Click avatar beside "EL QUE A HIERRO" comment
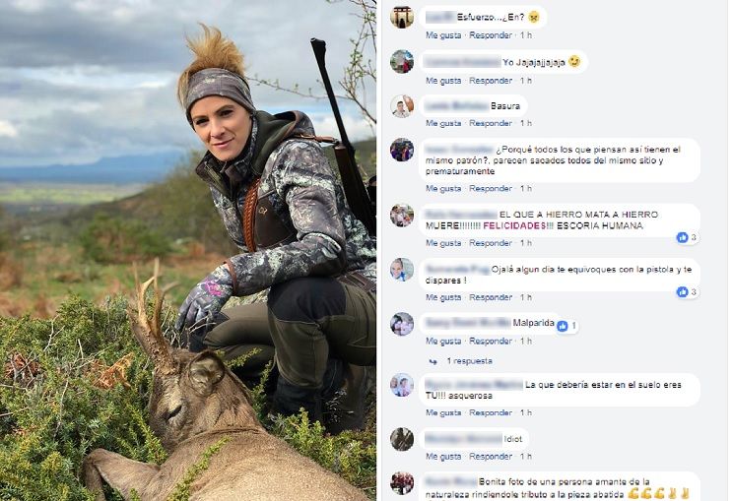This screenshot has height=501, width=733. [x=402, y=216]
